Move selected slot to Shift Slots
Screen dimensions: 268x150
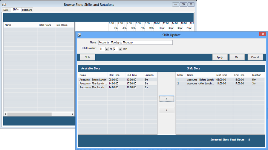(x=166, y=99)
